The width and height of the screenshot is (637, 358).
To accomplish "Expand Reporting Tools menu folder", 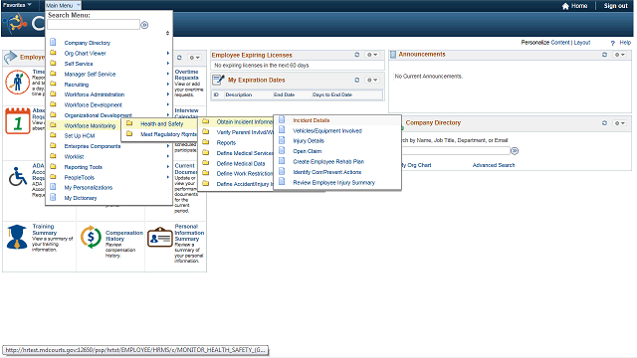I will [x=84, y=167].
